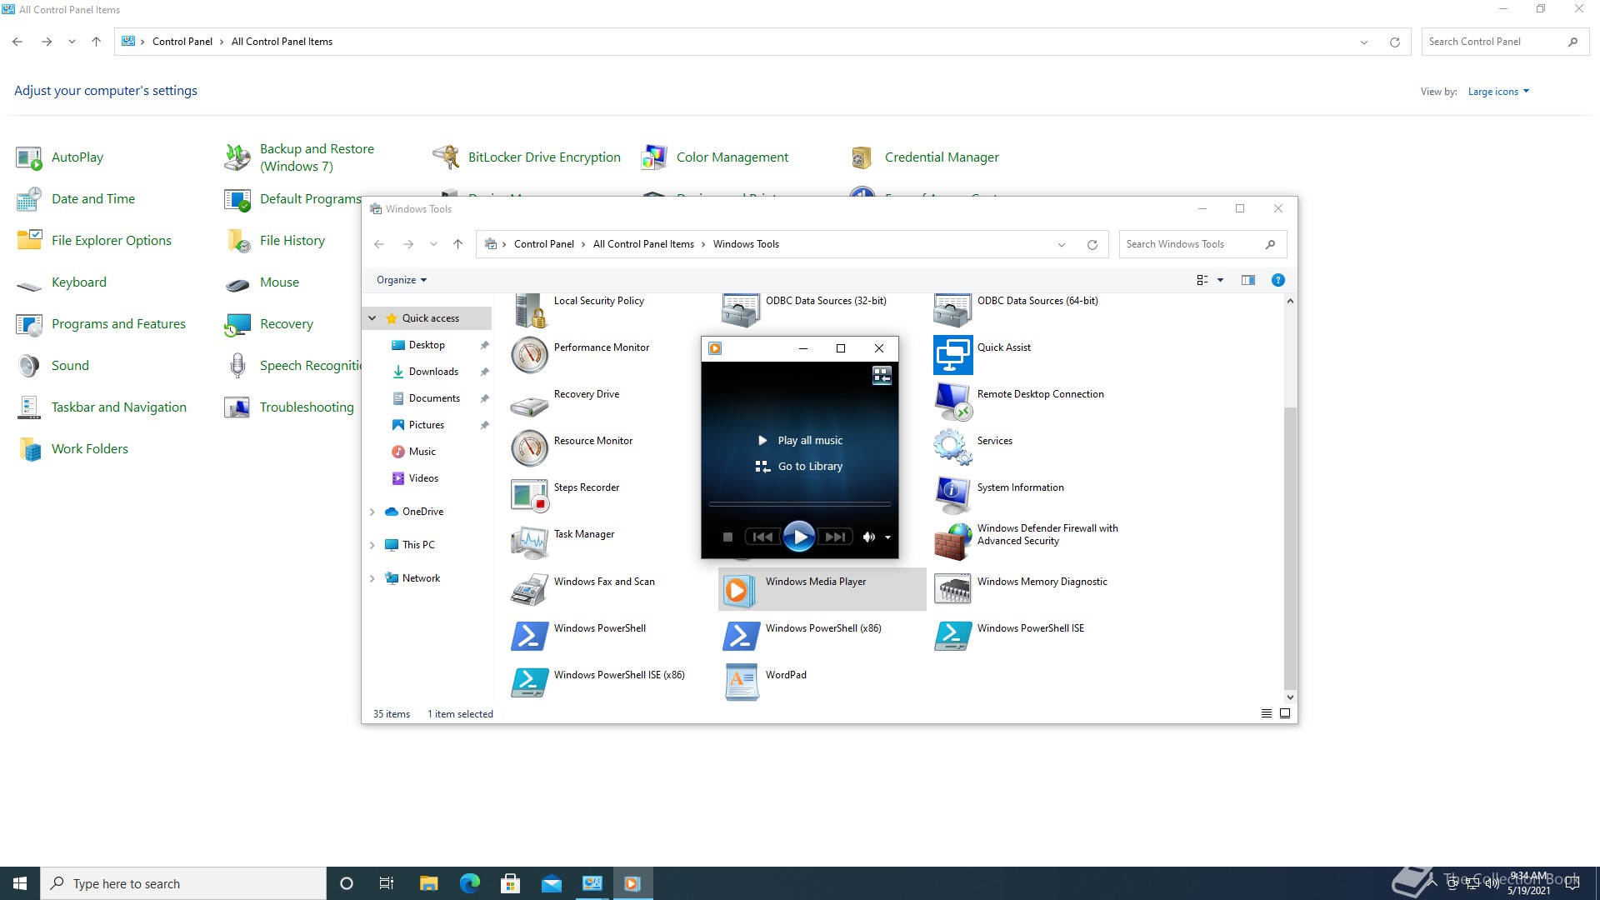Change View by Large icons dropdown
Image resolution: width=1600 pixels, height=900 pixels.
(x=1498, y=92)
